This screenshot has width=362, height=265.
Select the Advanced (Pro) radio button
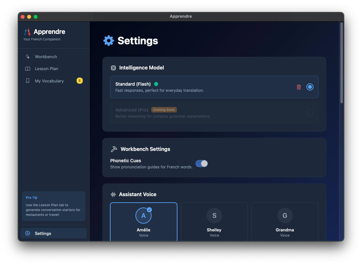(310, 113)
